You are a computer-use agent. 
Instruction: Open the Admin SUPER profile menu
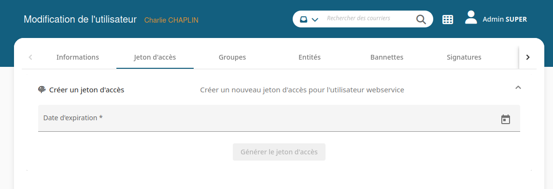[x=505, y=19]
